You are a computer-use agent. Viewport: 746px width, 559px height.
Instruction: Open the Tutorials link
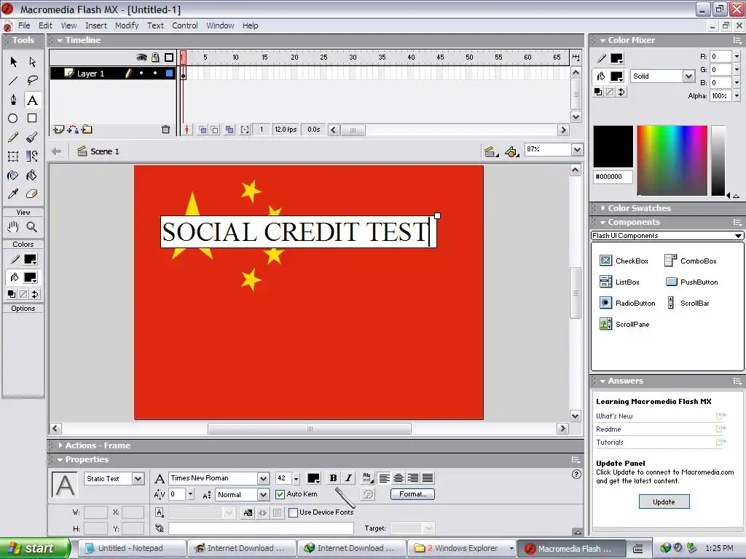click(610, 442)
